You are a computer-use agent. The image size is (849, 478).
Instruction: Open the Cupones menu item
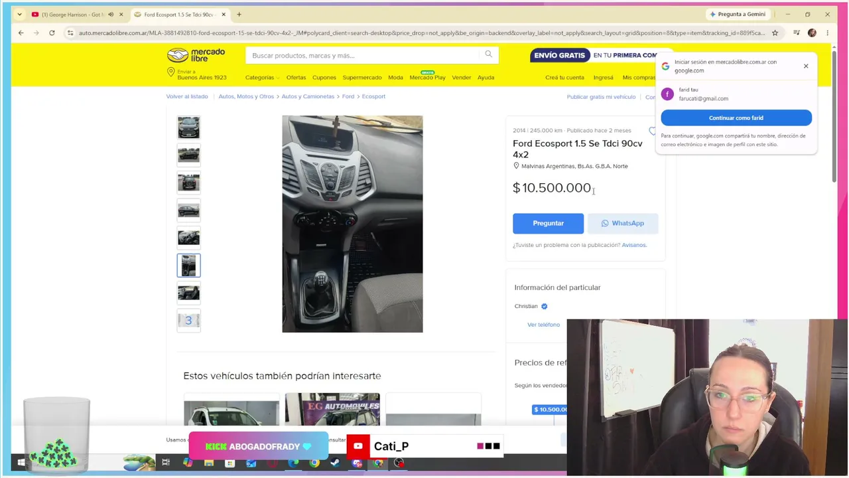[324, 78]
